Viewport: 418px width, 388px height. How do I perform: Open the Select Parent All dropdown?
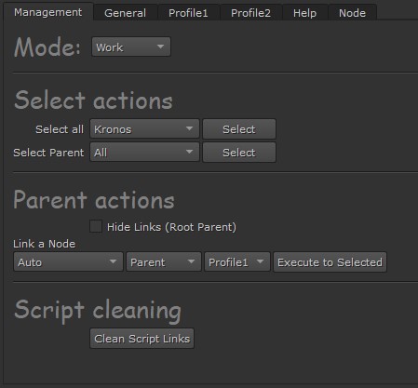pyautogui.click(x=144, y=152)
